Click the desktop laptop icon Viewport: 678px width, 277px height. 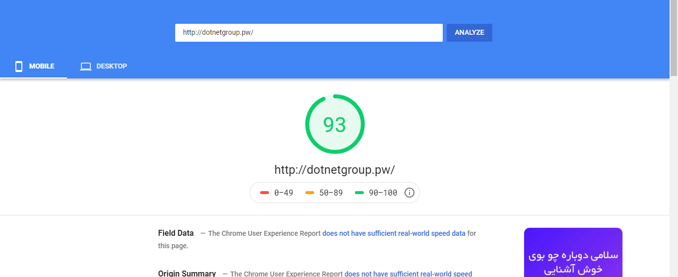(x=86, y=67)
